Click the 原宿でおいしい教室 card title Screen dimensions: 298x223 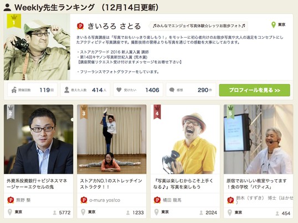(x=256, y=184)
